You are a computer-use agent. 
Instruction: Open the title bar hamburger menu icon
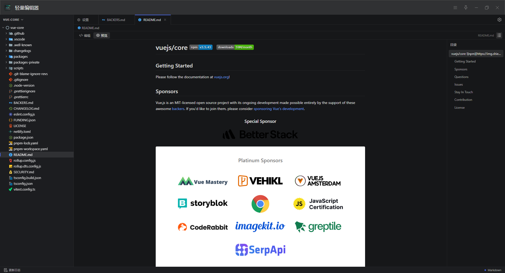[x=455, y=8]
